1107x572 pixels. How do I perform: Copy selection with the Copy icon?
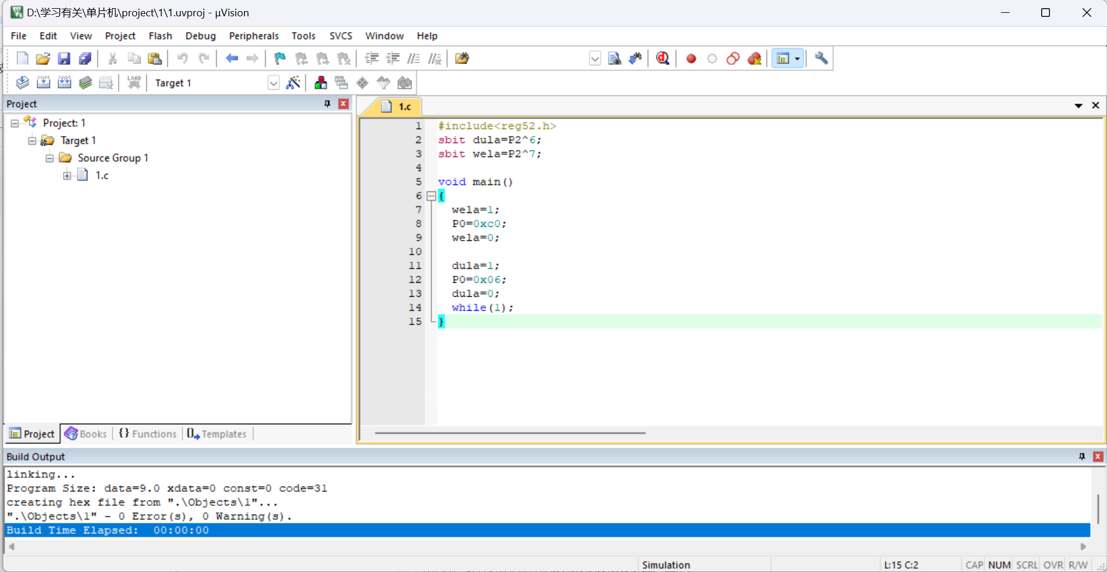click(134, 58)
